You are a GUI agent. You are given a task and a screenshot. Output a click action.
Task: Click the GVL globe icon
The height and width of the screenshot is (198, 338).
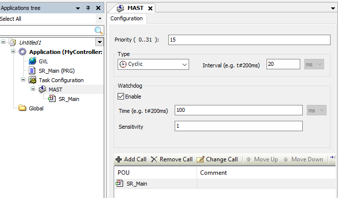coord(32,61)
